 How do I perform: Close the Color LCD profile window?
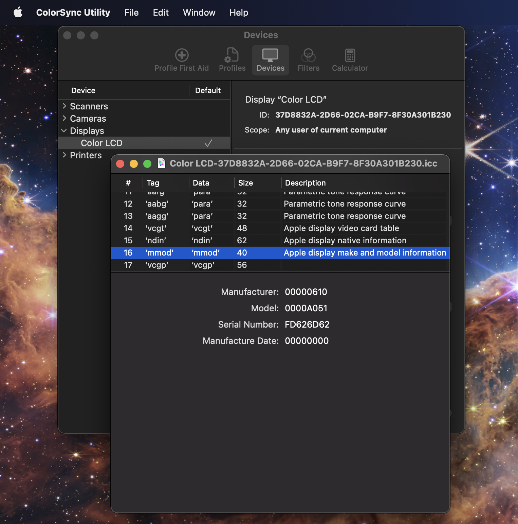pyautogui.click(x=120, y=164)
